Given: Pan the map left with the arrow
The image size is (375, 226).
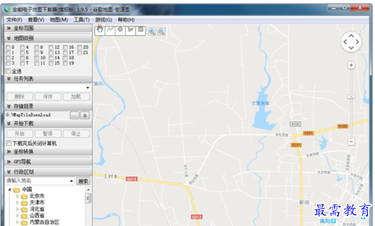Looking at the screenshot, I should [345, 42].
